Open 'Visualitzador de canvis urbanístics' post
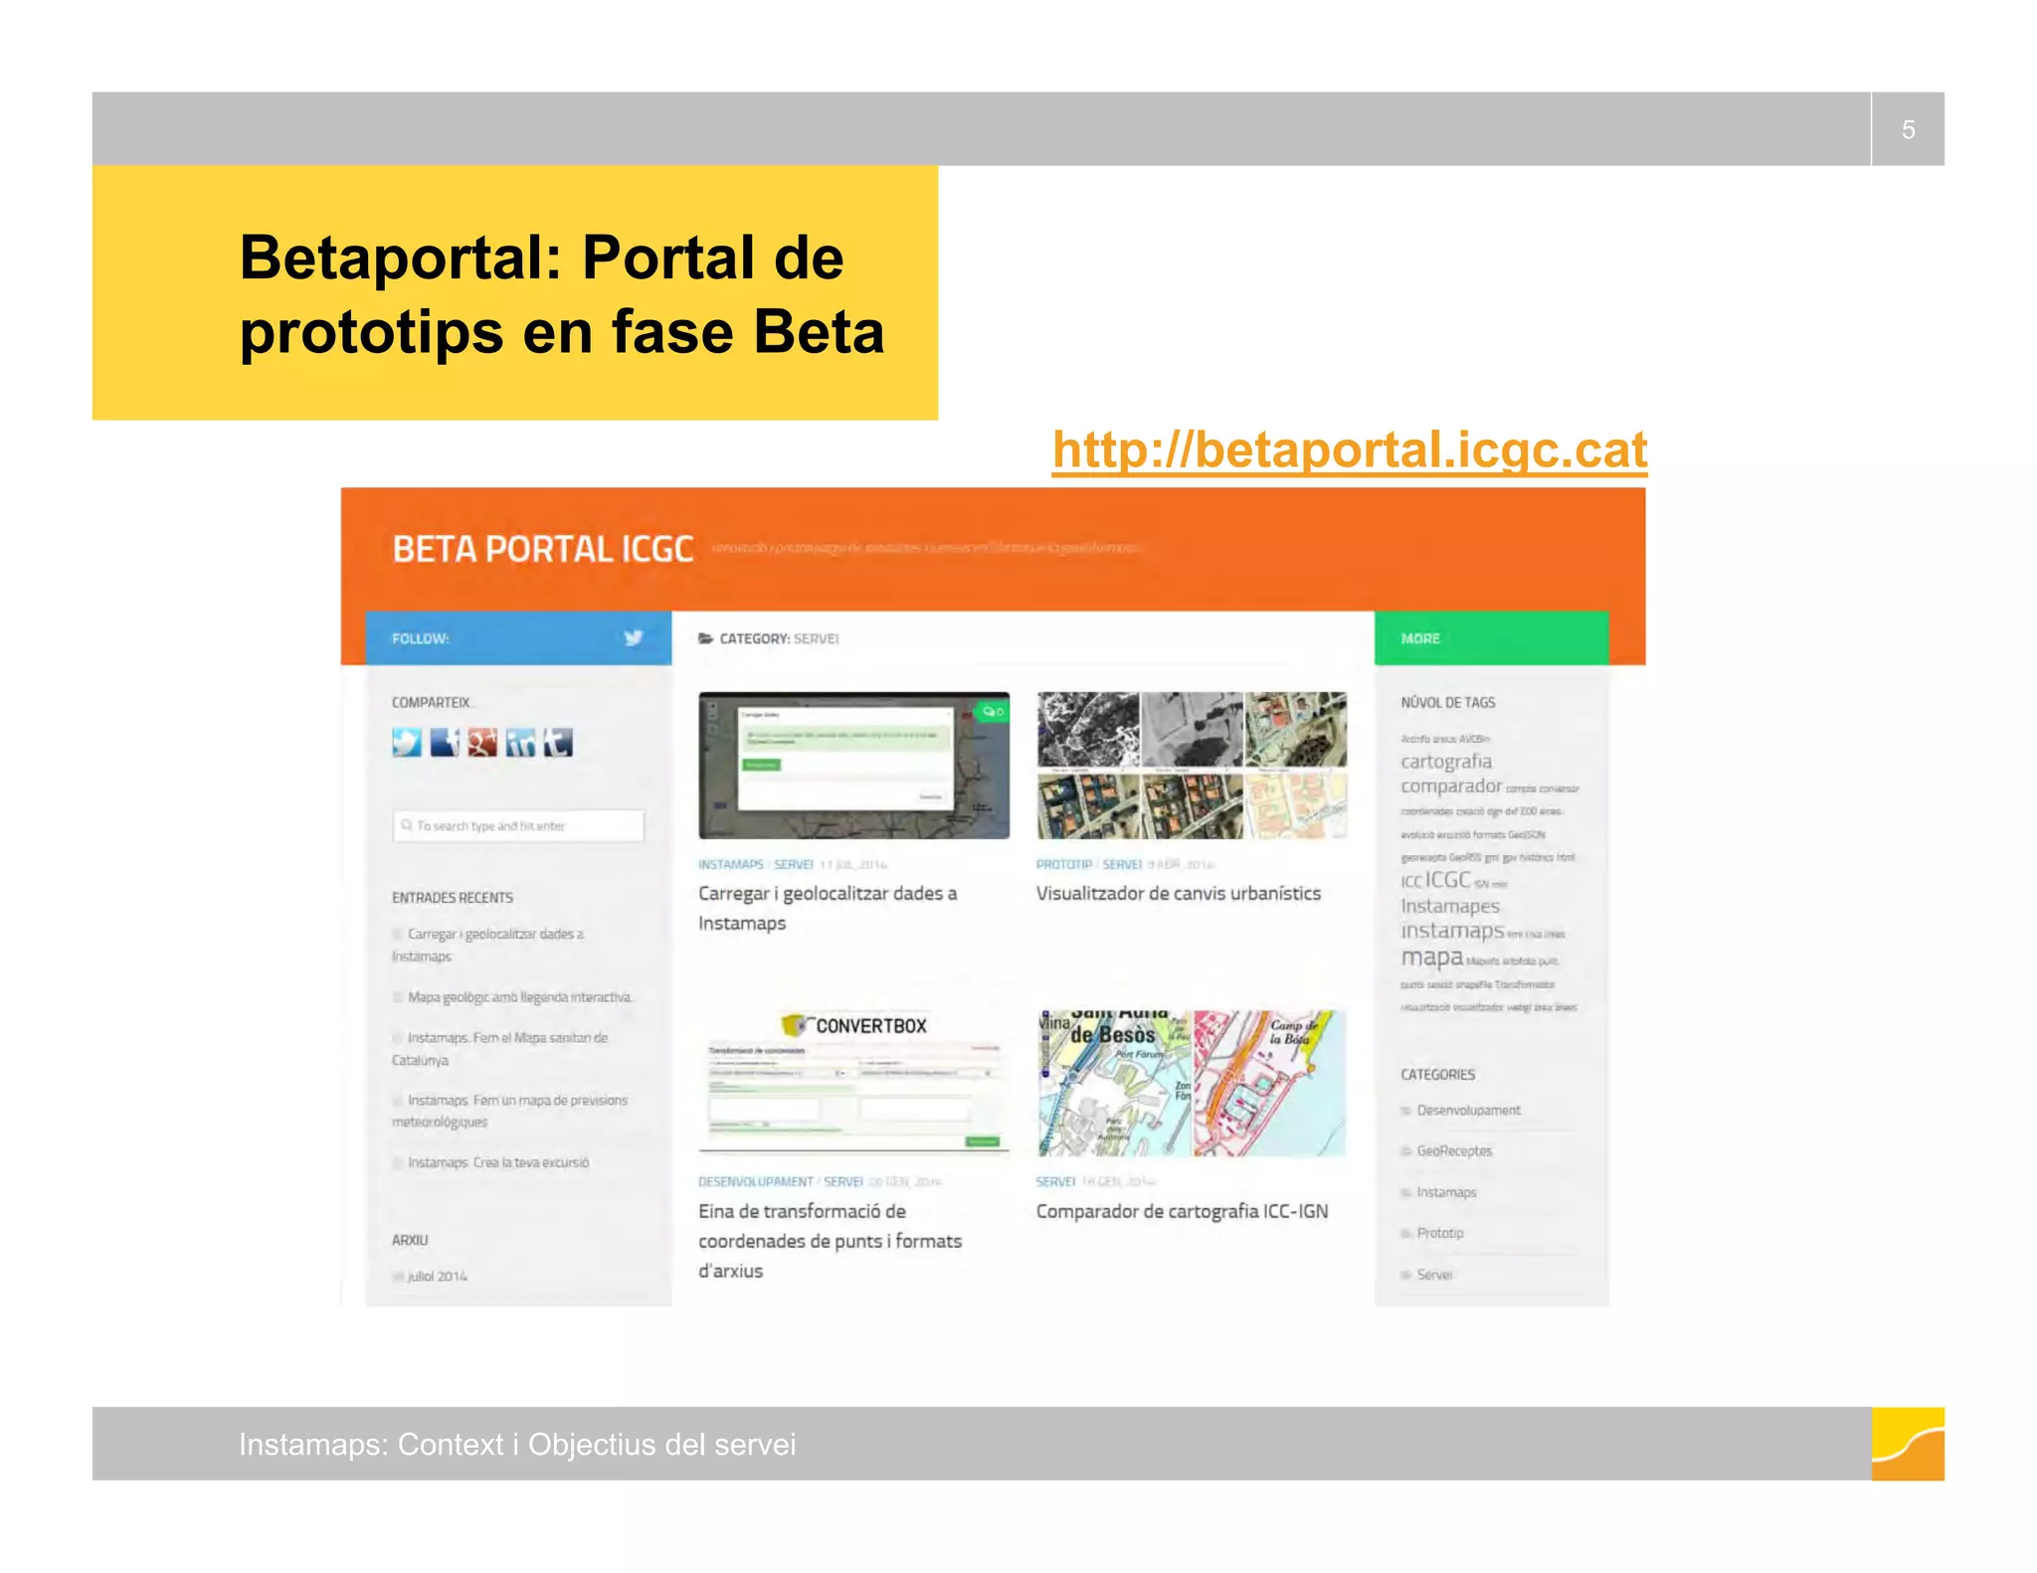The width and height of the screenshot is (2037, 1573). pos(1179,893)
